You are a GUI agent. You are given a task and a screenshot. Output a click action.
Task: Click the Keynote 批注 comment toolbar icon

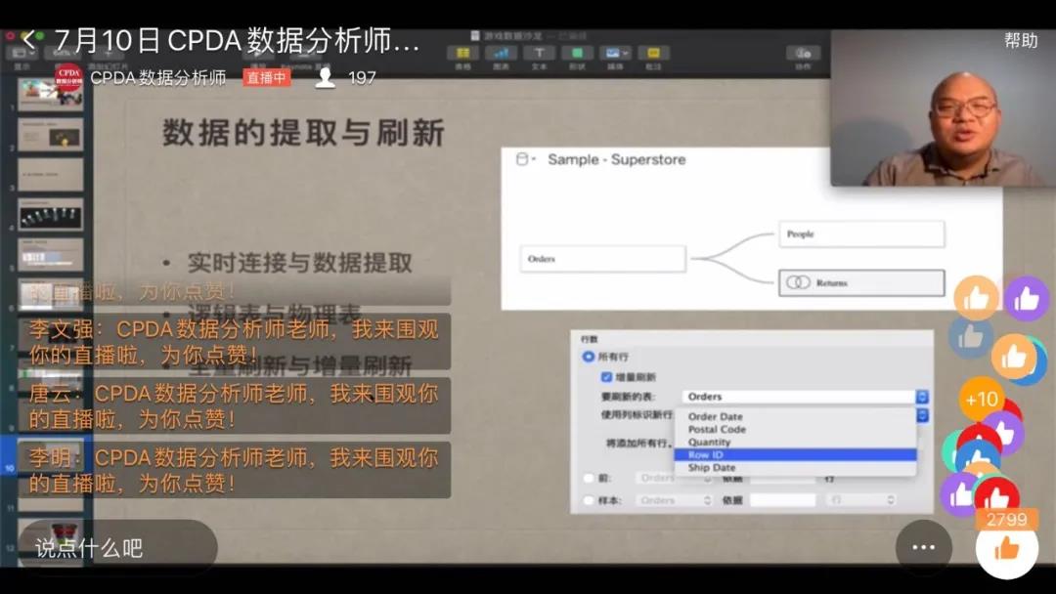pos(653,53)
